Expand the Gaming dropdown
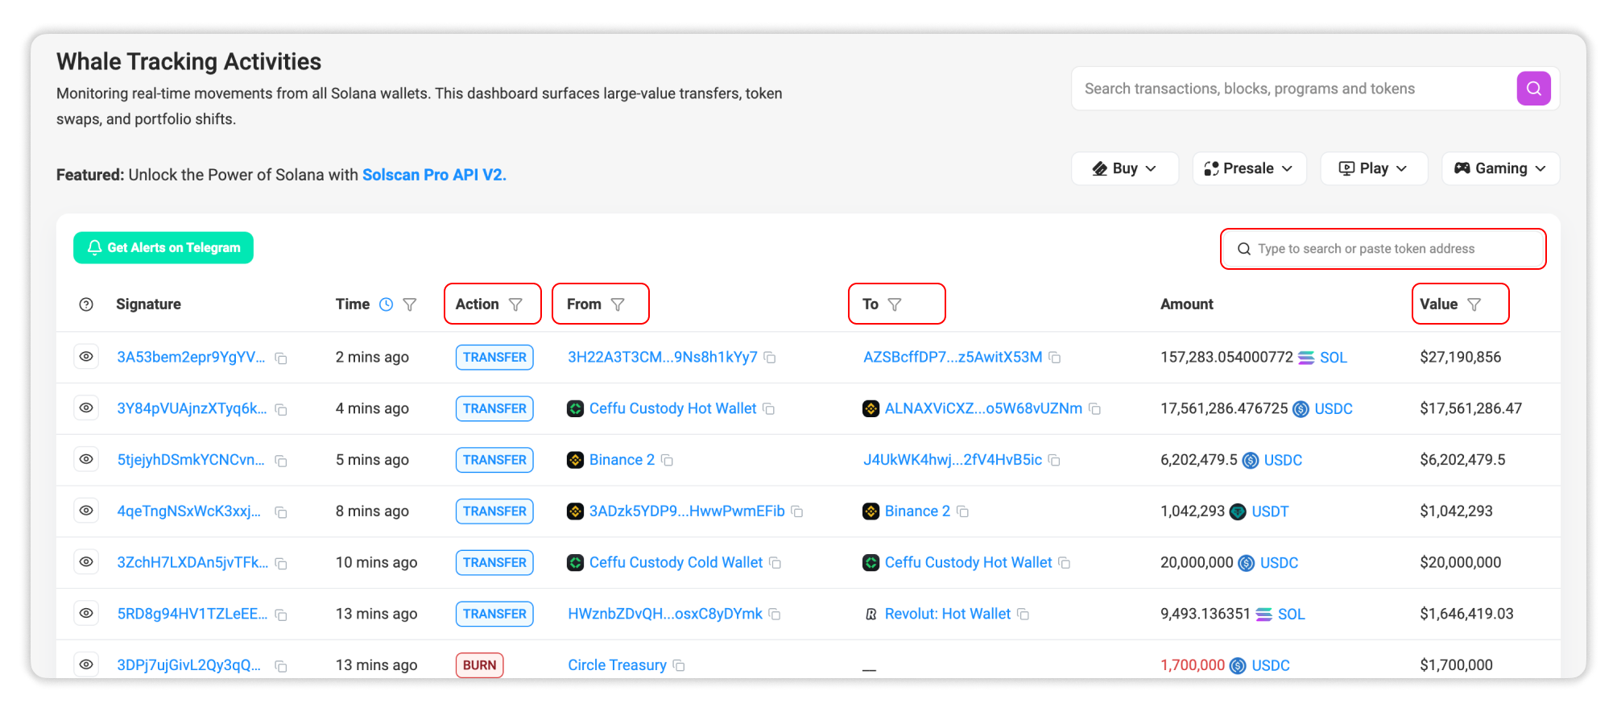Viewport: 1617px width, 712px height. point(1500,168)
